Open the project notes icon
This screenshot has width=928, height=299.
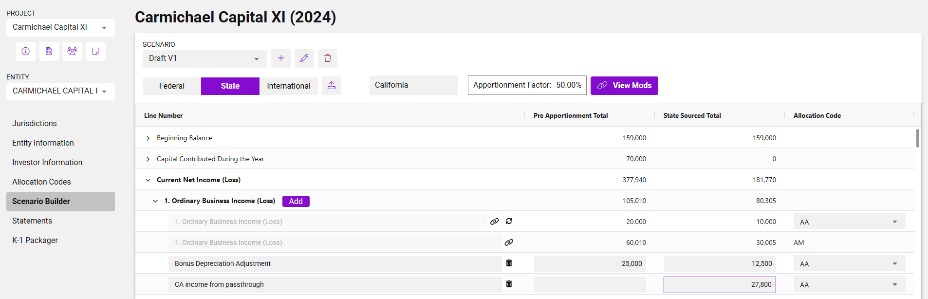(96, 51)
